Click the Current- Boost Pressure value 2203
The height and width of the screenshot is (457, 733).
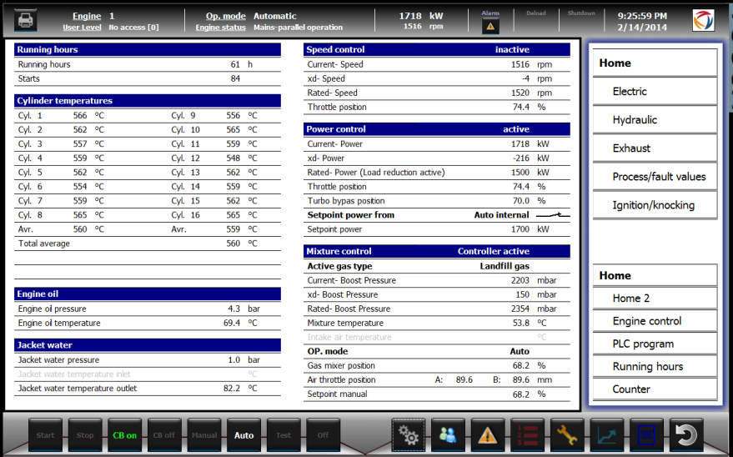point(520,280)
